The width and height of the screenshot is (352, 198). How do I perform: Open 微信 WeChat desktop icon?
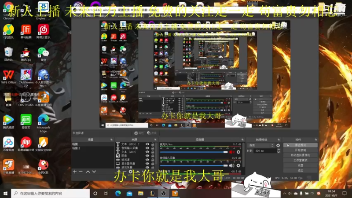(43, 54)
